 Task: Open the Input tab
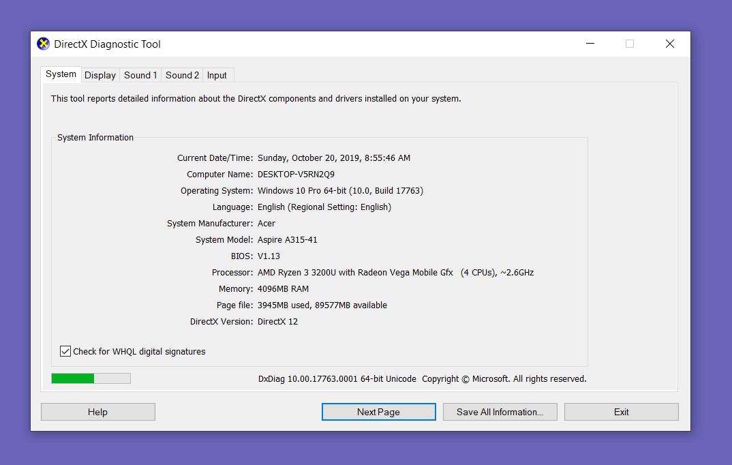(x=217, y=75)
